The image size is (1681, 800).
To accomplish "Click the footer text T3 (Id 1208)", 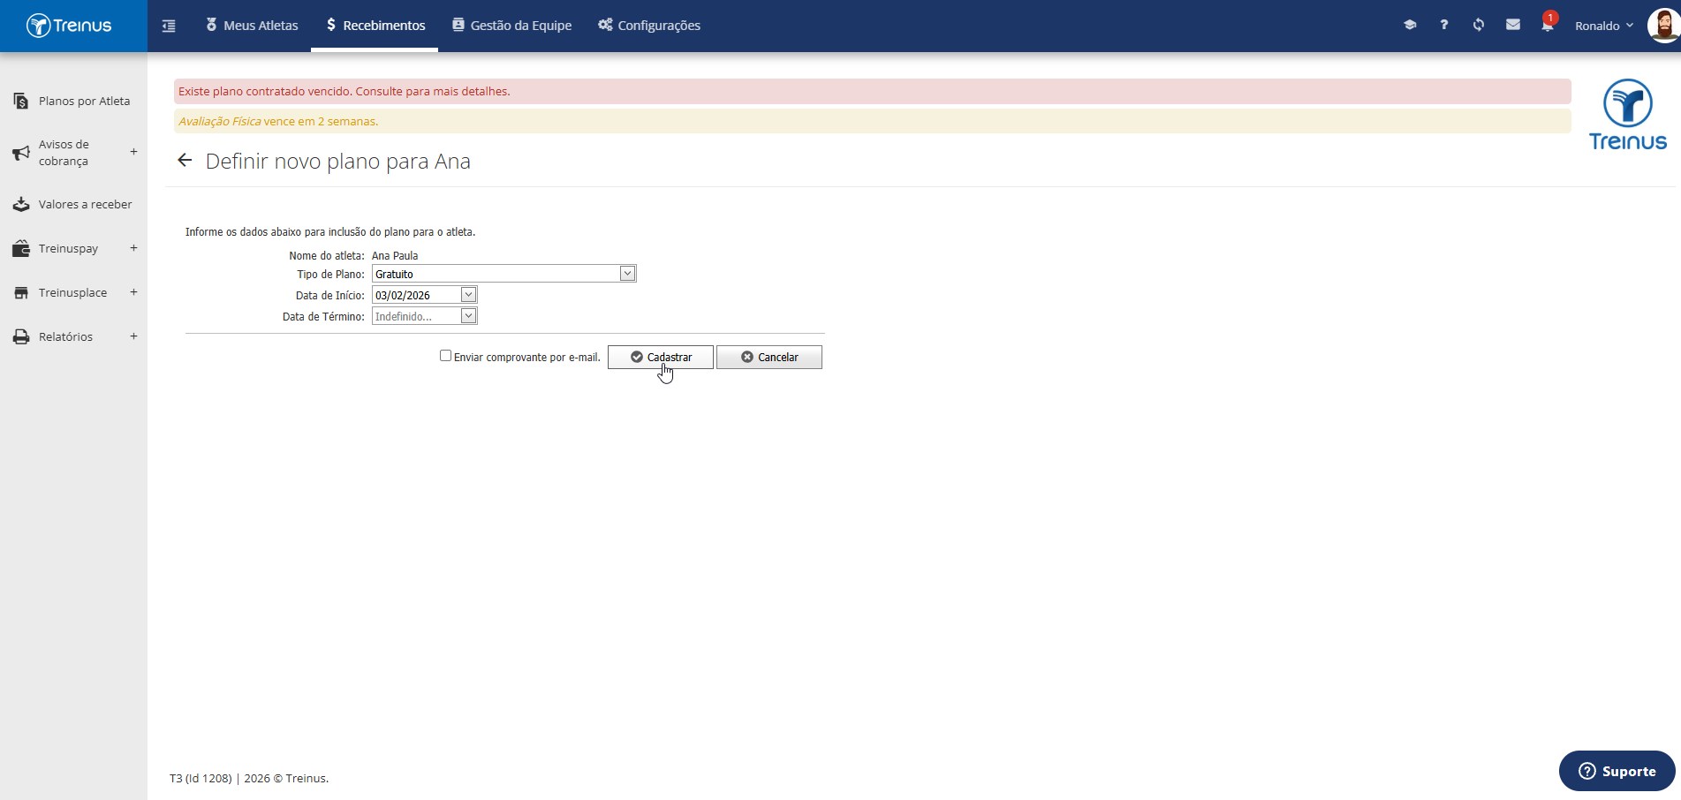I will (201, 778).
